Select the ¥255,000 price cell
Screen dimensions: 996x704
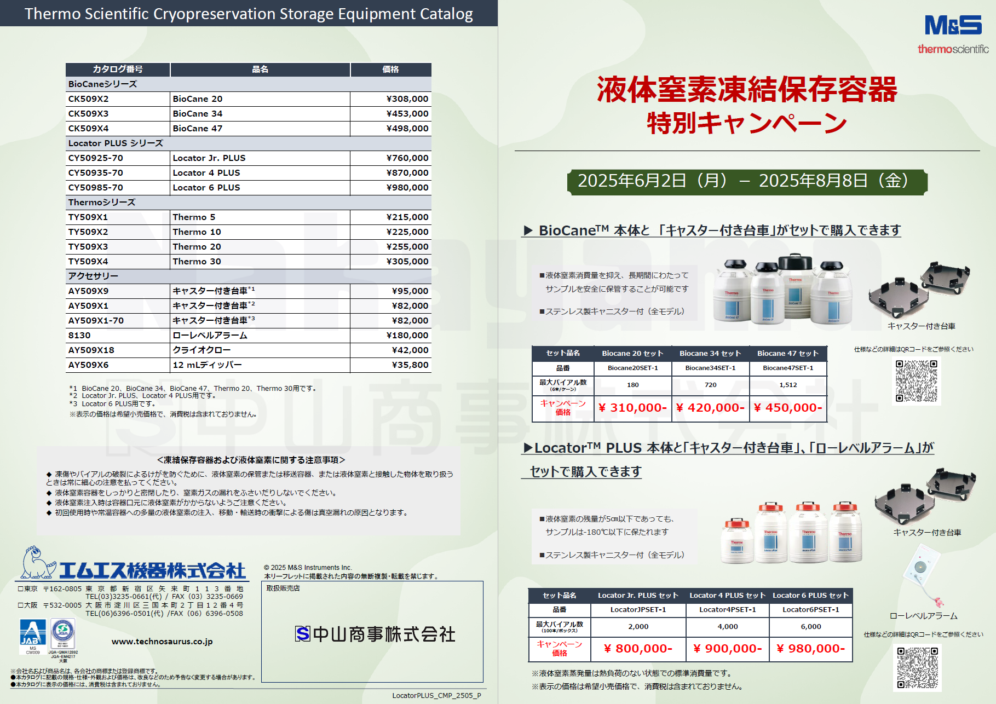[391, 247]
